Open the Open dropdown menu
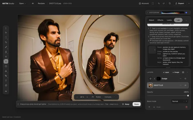 click(22, 3)
